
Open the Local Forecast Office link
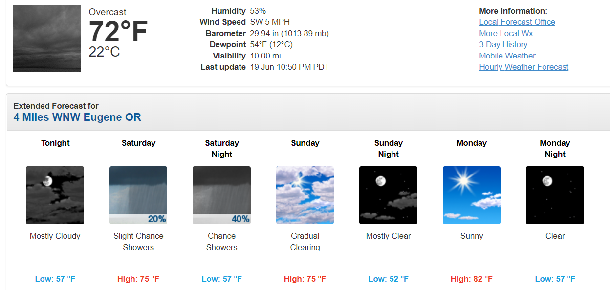pyautogui.click(x=517, y=22)
